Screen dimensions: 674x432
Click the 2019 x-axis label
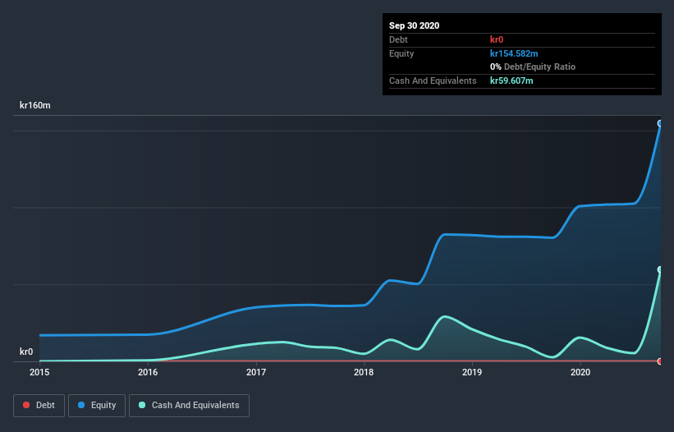tap(472, 372)
